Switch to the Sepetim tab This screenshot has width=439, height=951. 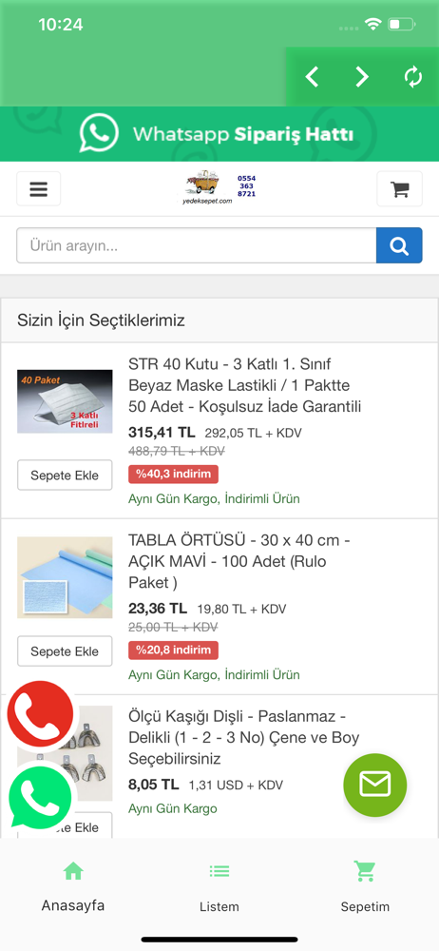(x=365, y=886)
